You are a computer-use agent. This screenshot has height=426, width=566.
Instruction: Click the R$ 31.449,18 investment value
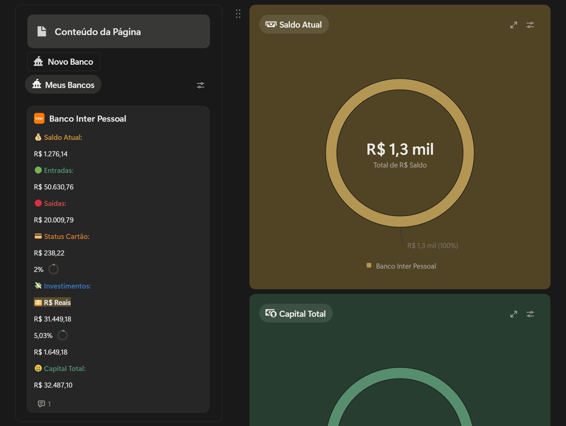point(53,319)
